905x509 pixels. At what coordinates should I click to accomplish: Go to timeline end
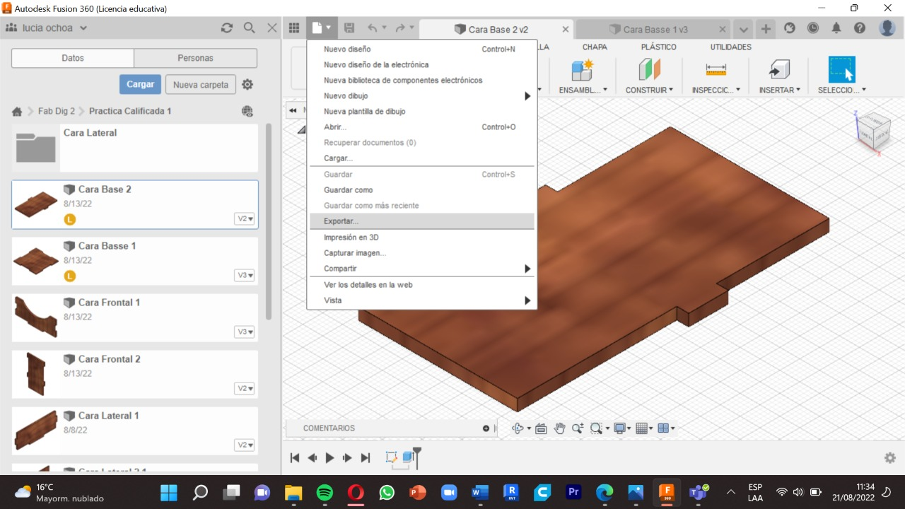click(x=366, y=458)
